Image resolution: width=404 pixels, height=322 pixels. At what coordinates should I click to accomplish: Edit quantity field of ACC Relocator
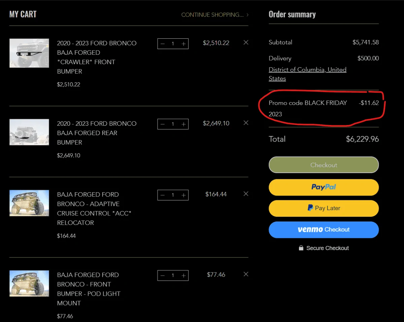(x=173, y=195)
